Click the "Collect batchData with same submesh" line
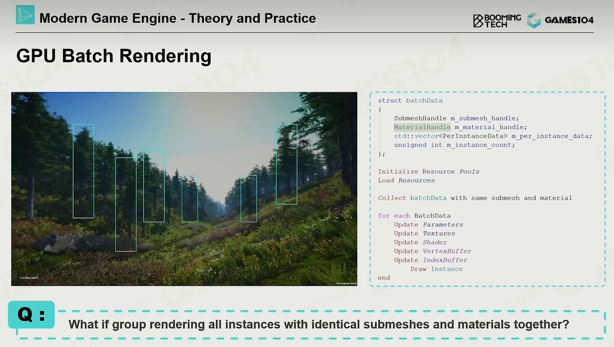 (x=475, y=198)
